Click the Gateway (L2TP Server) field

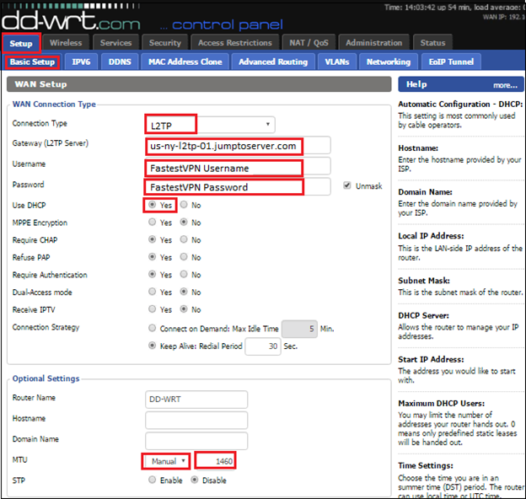[x=239, y=146]
